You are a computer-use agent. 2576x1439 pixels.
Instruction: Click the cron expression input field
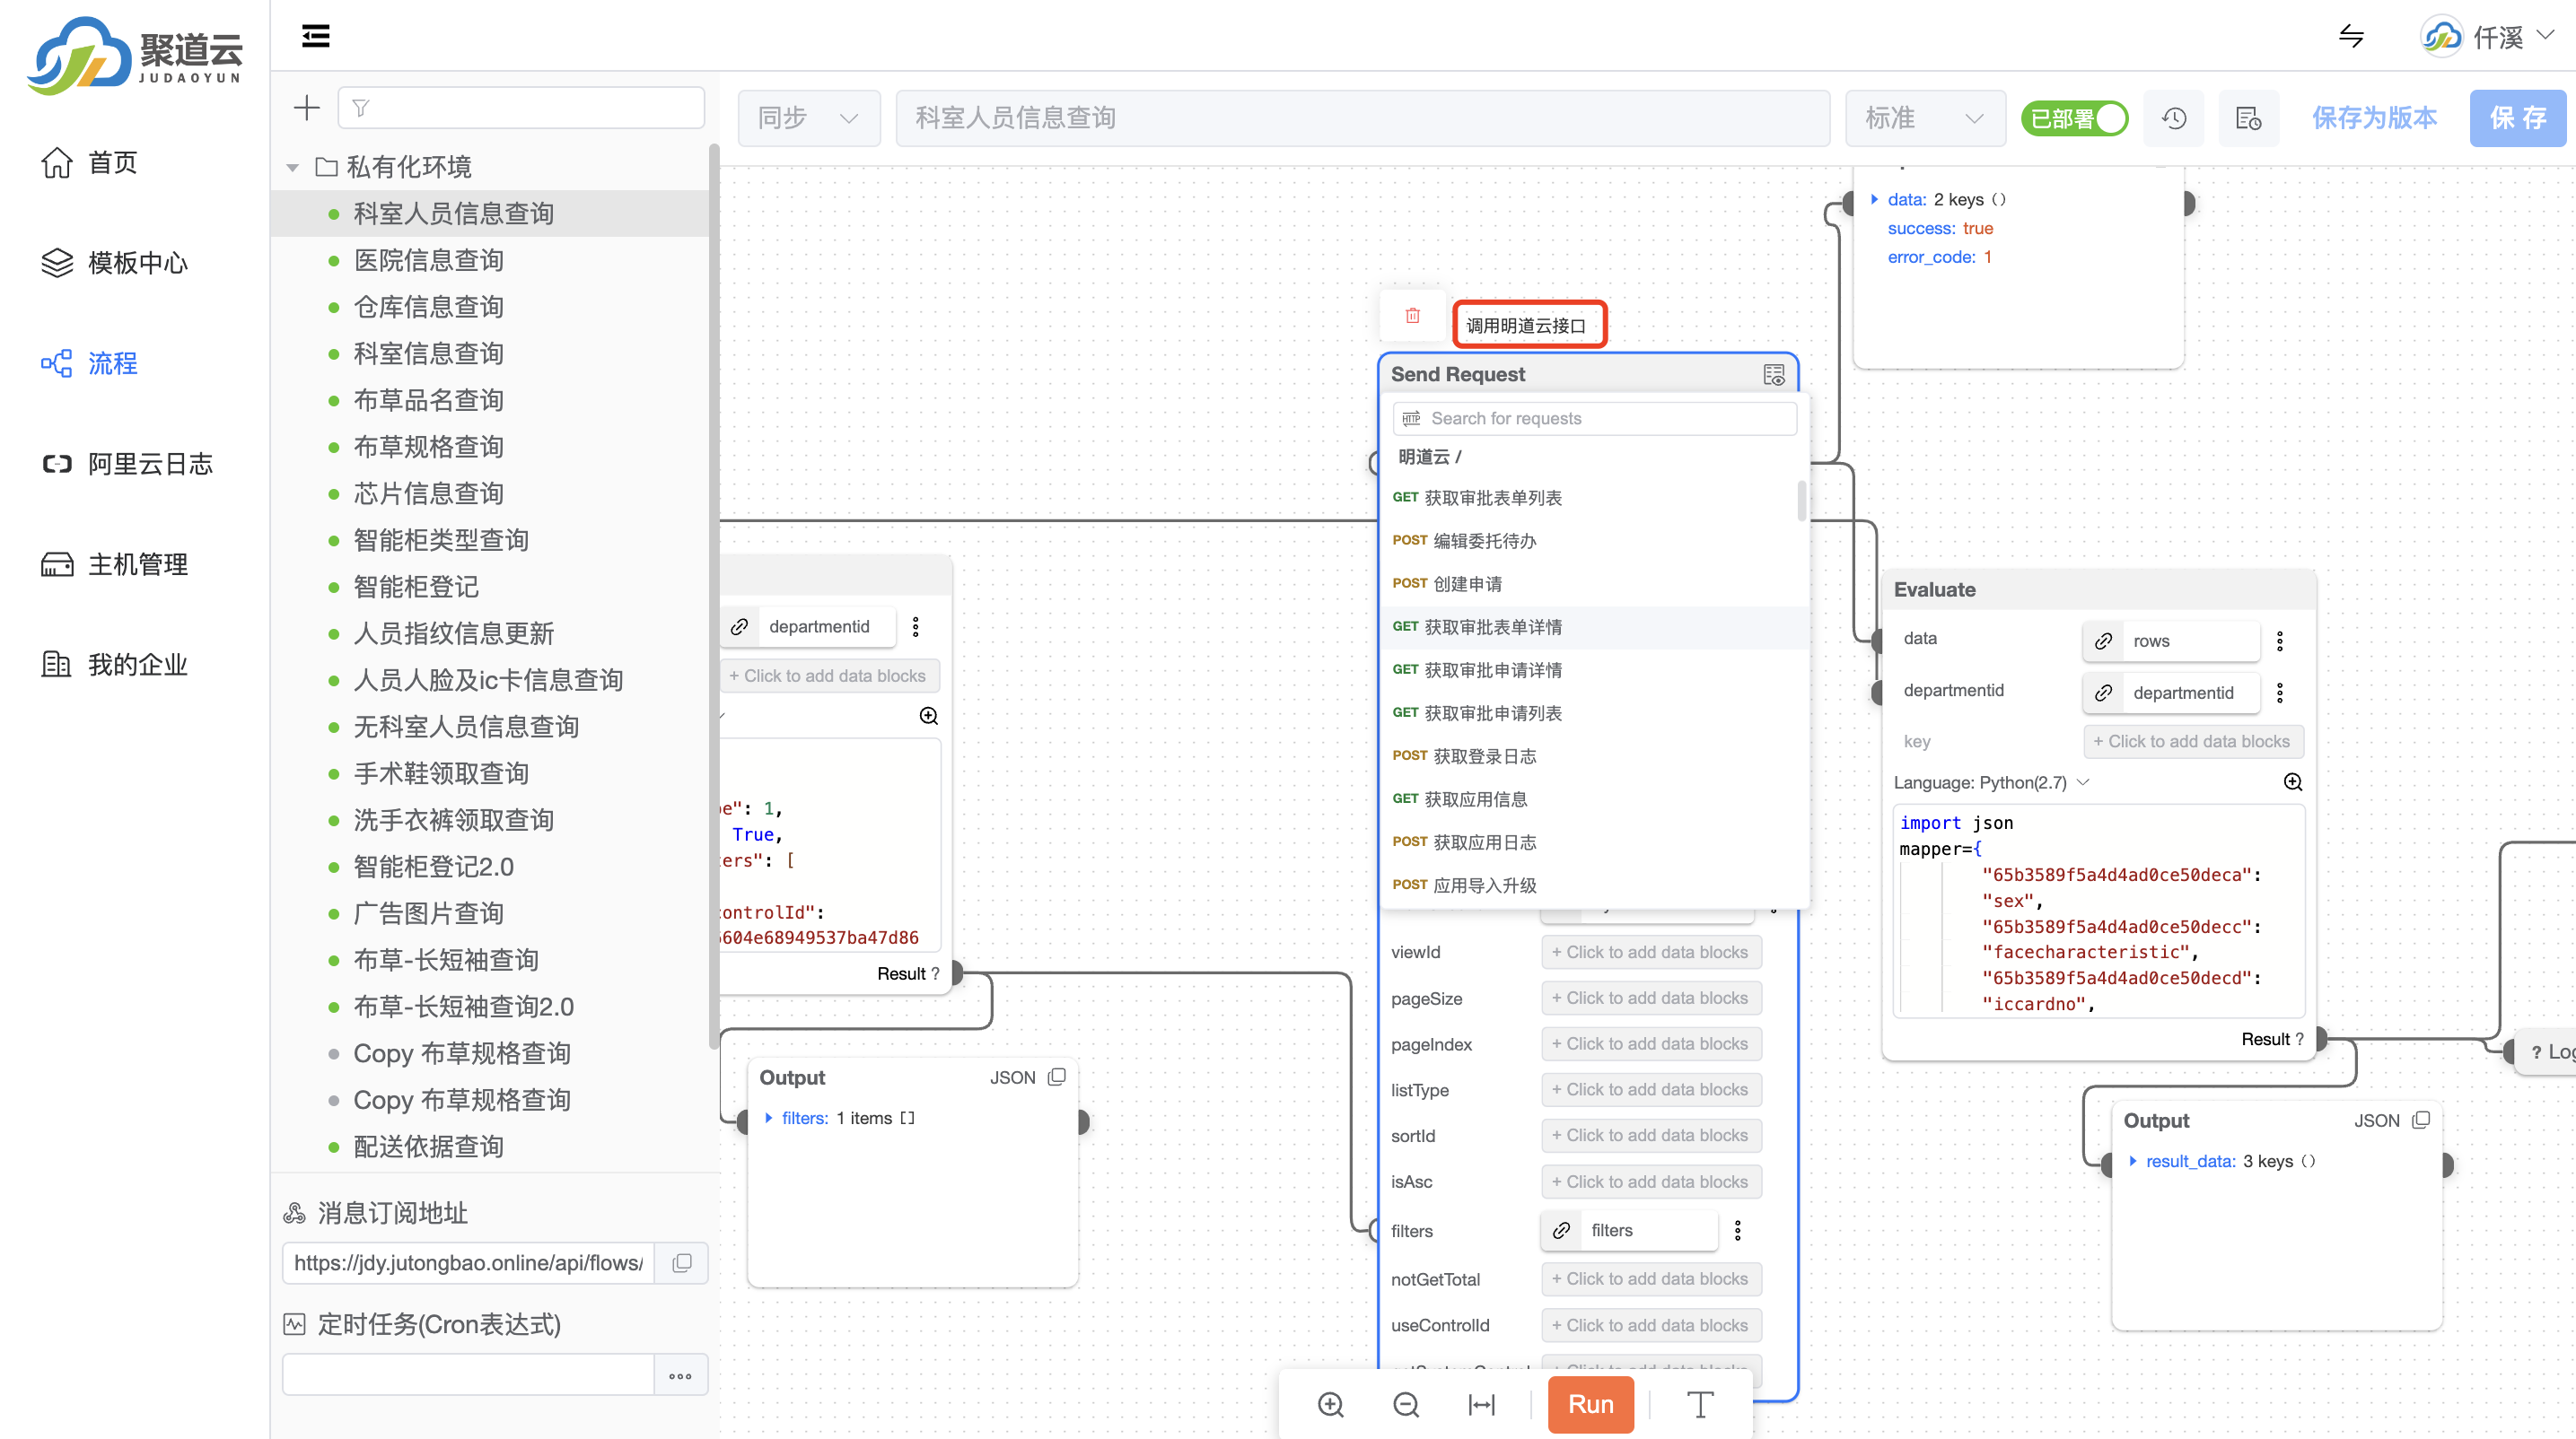click(x=468, y=1375)
